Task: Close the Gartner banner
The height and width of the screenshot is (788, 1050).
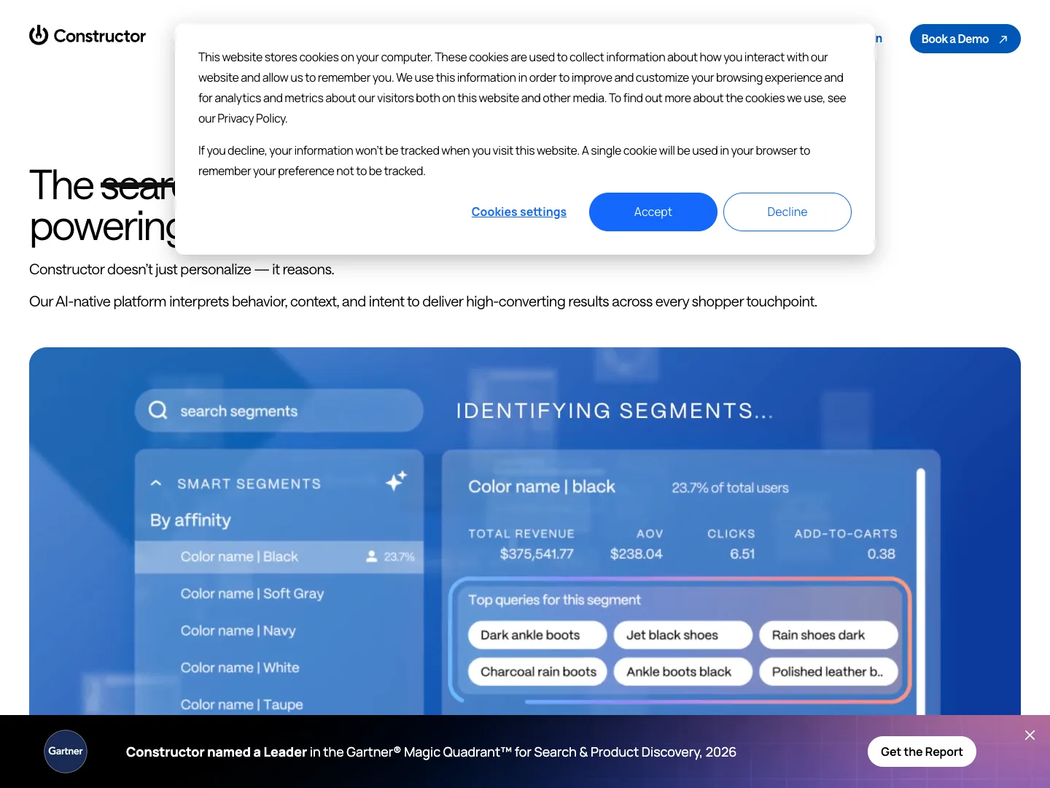Action: coord(1030,735)
